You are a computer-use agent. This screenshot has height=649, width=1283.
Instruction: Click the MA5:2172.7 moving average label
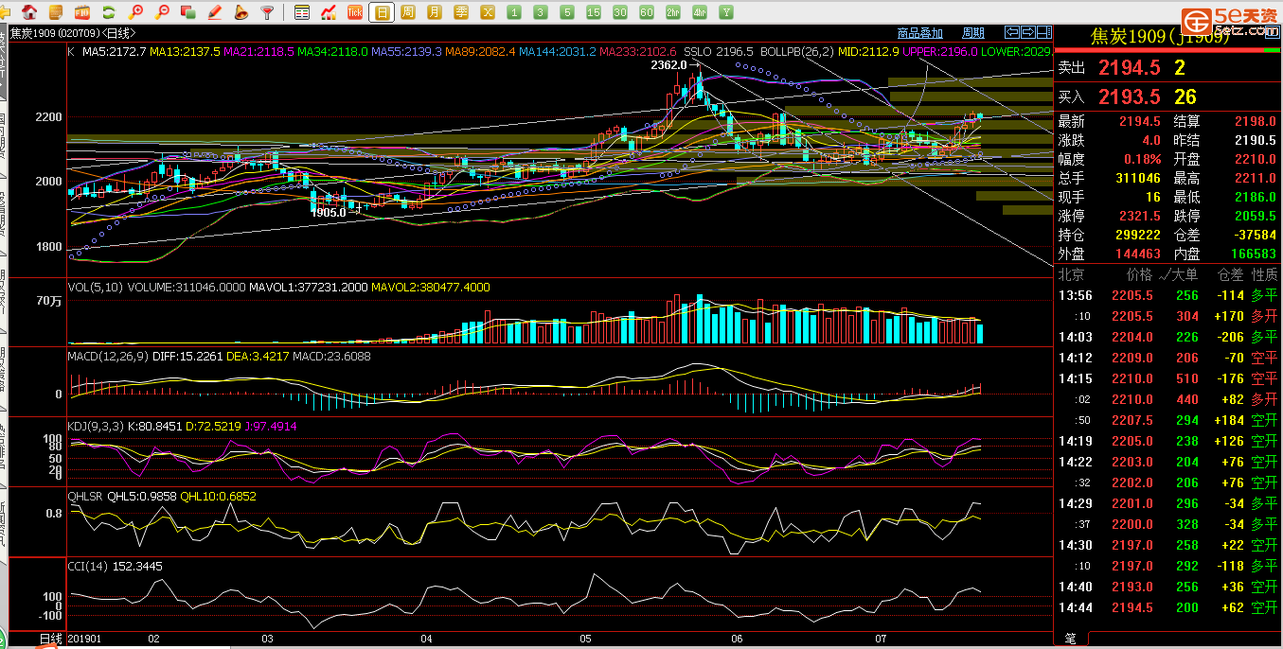[114, 51]
